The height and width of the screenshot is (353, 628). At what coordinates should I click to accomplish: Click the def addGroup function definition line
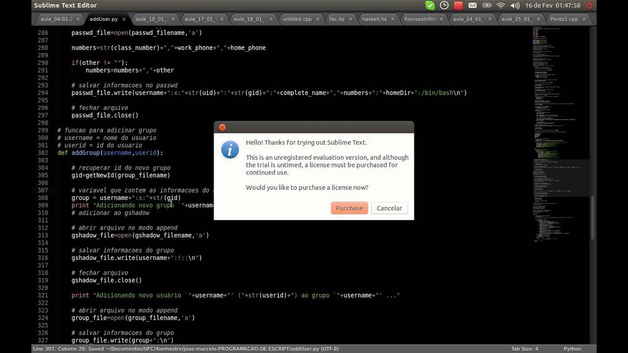[110, 152]
